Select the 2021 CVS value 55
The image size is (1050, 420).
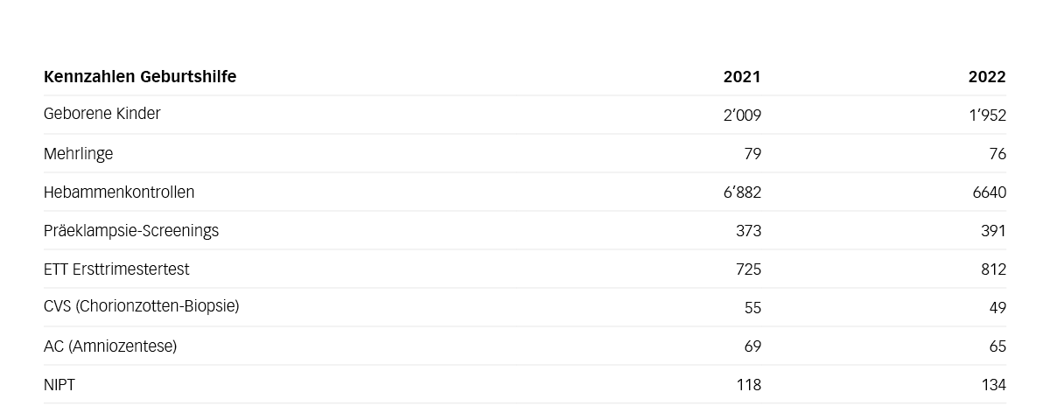click(x=752, y=308)
